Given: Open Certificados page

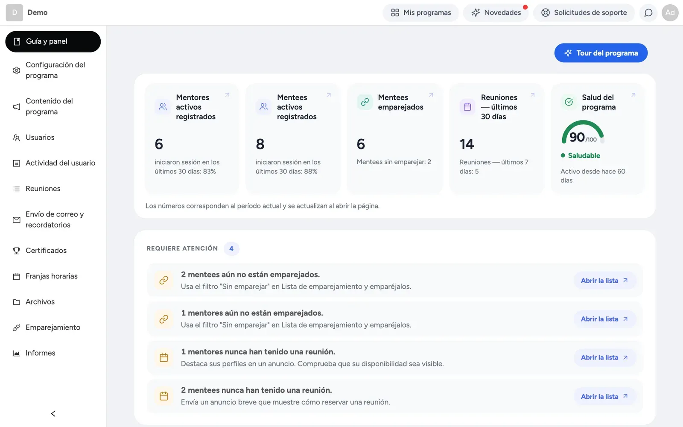Looking at the screenshot, I should [53, 251].
